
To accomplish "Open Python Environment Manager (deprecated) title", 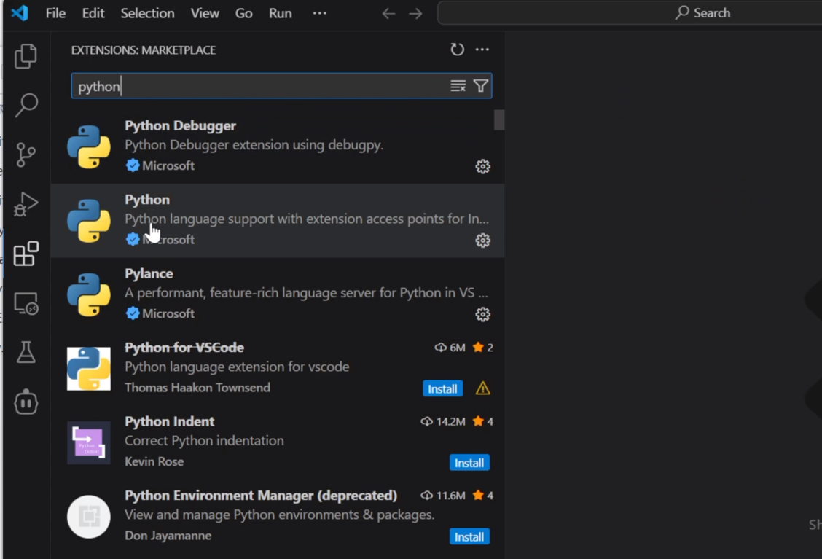I will 261,495.
